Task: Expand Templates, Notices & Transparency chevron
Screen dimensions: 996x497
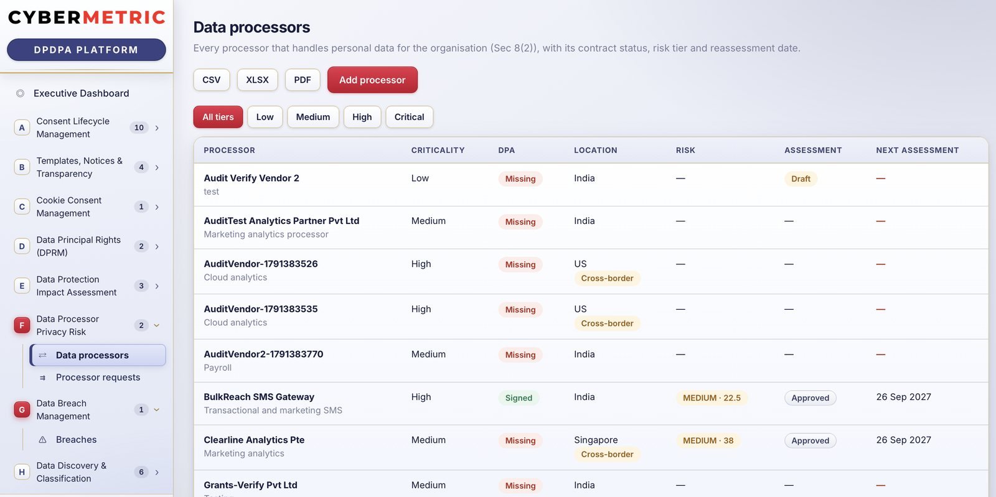Action: click(x=157, y=167)
